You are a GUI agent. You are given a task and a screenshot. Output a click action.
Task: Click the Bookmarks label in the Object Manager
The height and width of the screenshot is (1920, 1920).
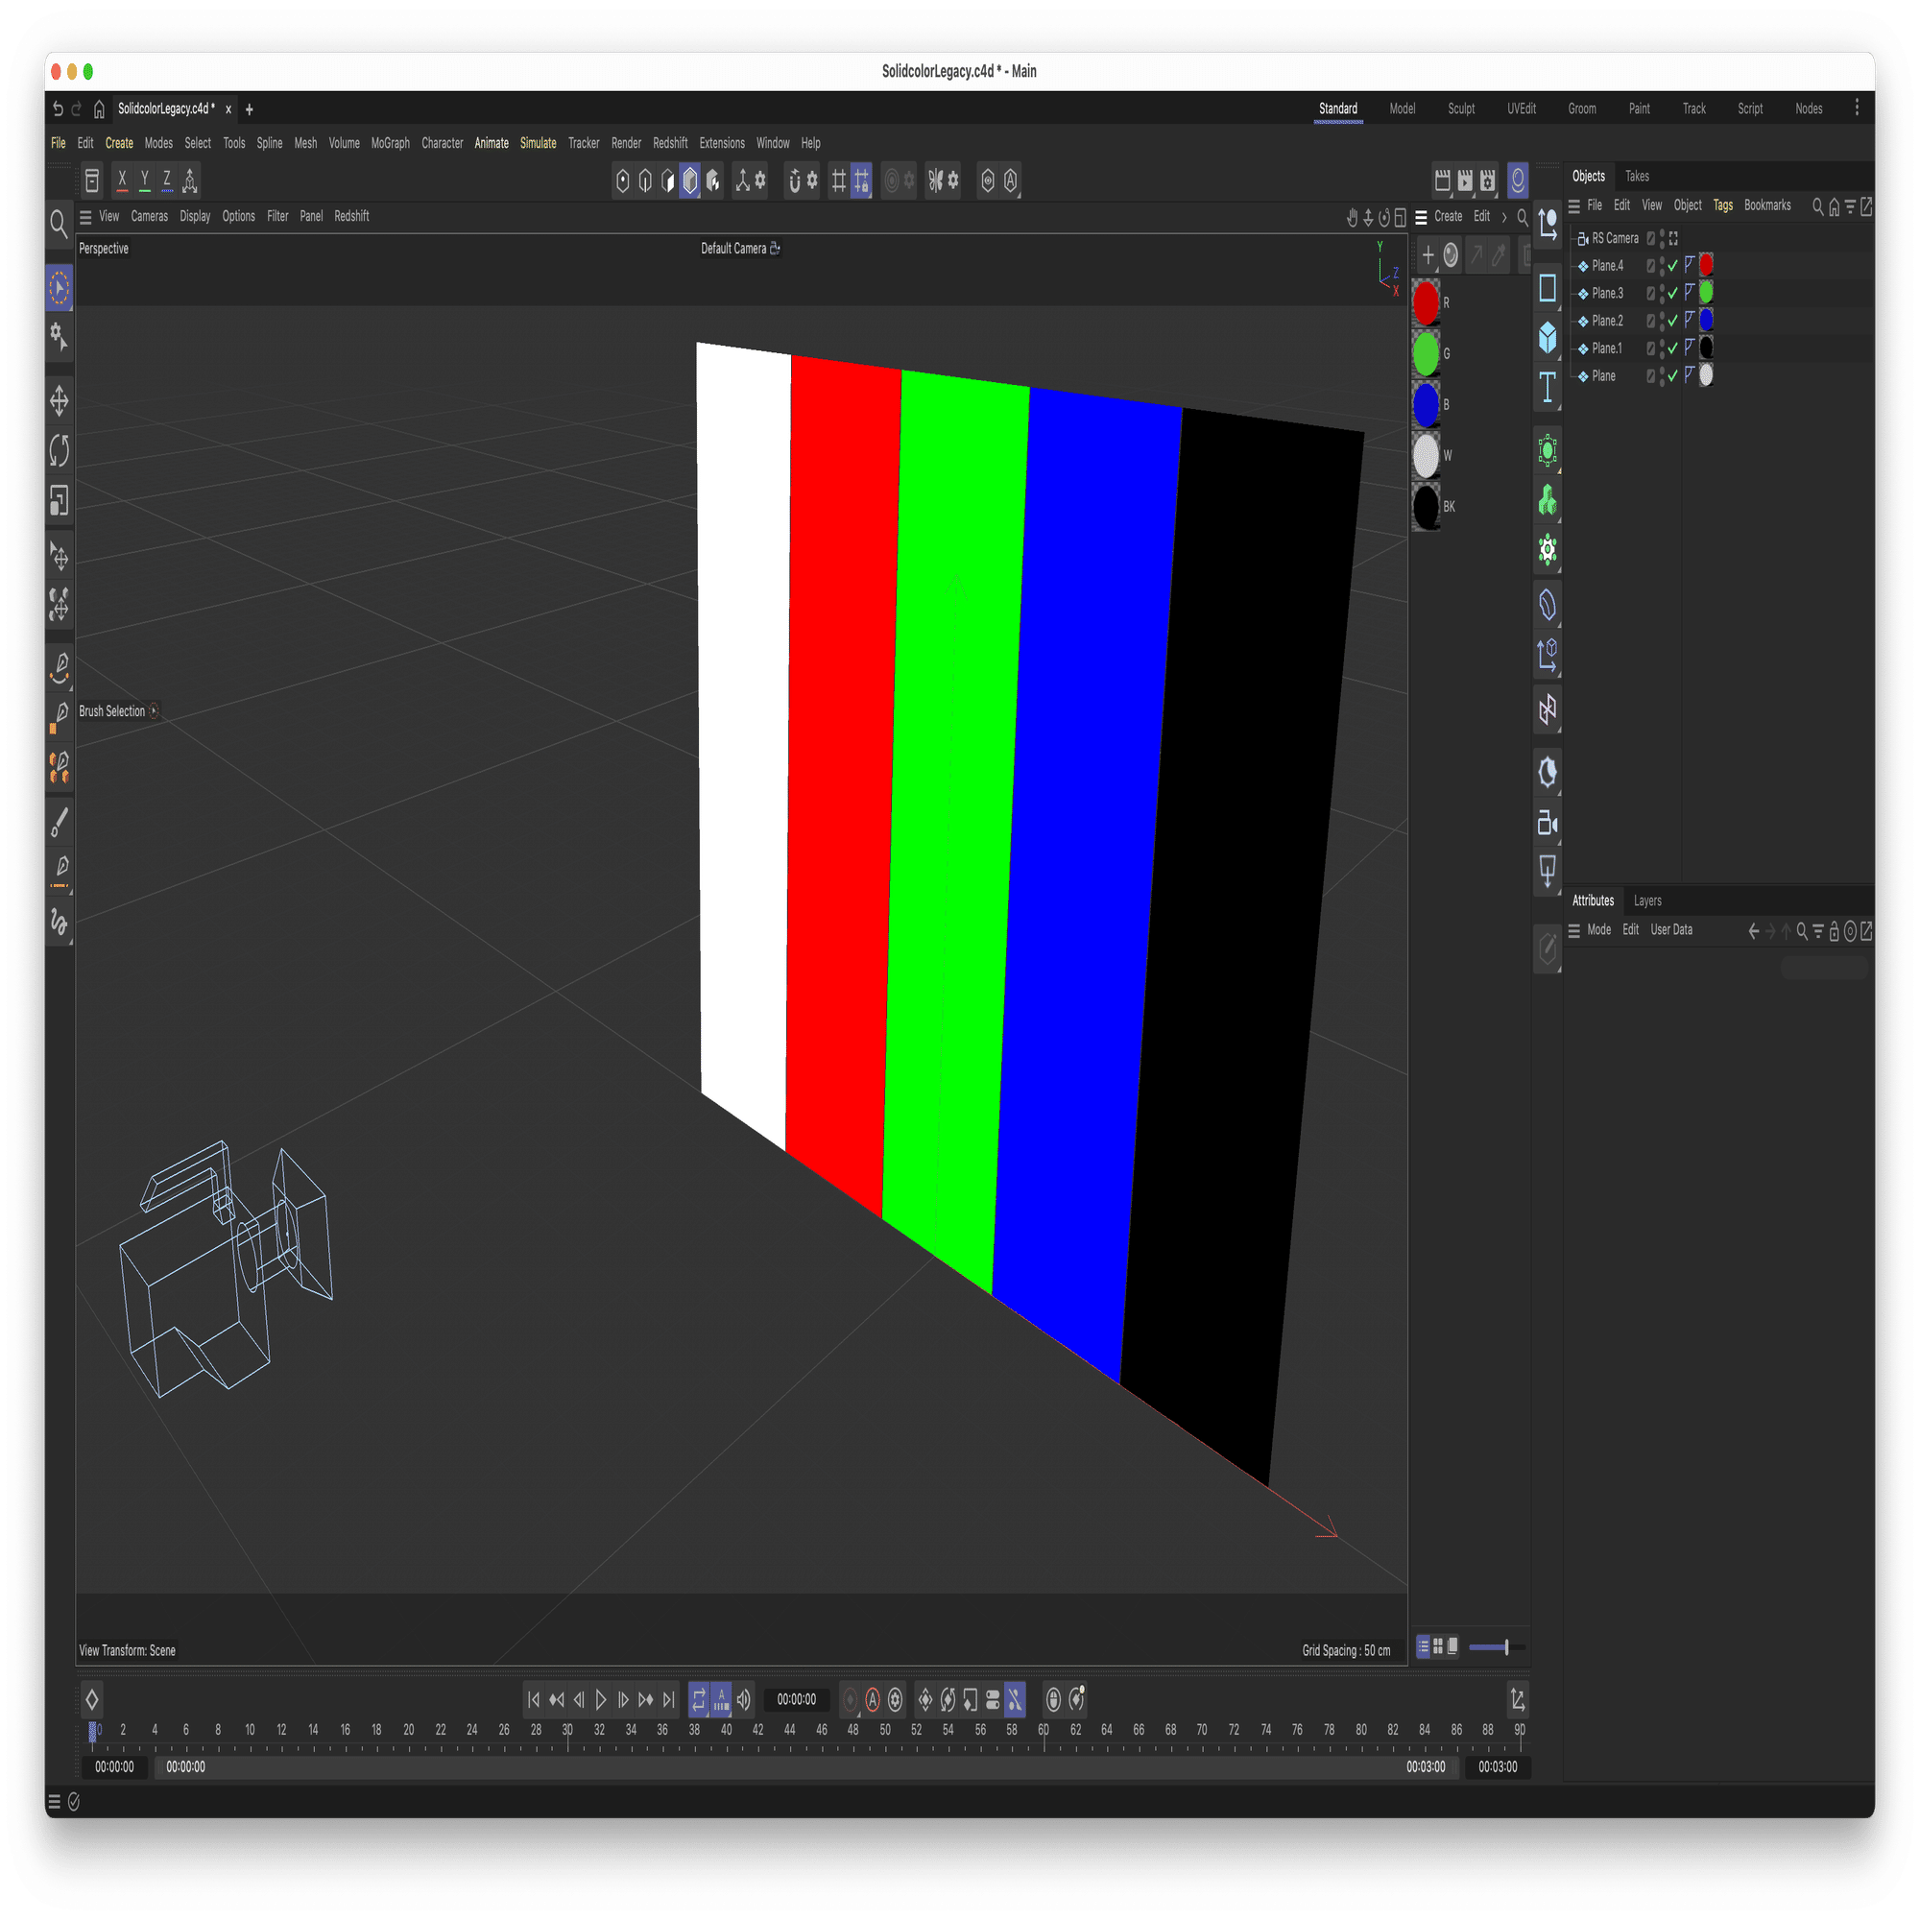tap(1768, 204)
